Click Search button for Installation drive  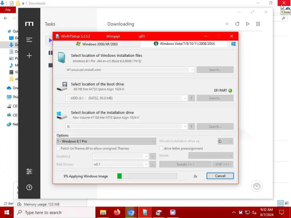215,127
